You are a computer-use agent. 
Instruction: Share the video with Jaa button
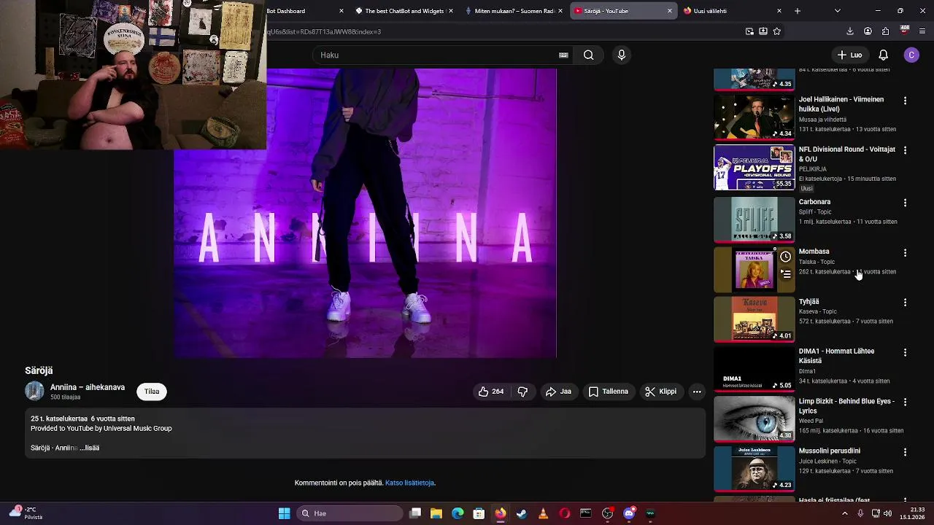tap(558, 392)
